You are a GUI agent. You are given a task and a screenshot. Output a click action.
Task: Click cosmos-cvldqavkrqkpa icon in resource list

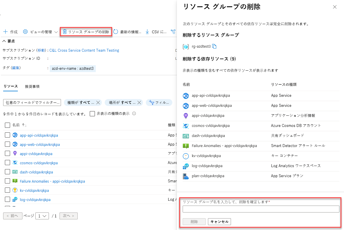[x=15, y=163]
